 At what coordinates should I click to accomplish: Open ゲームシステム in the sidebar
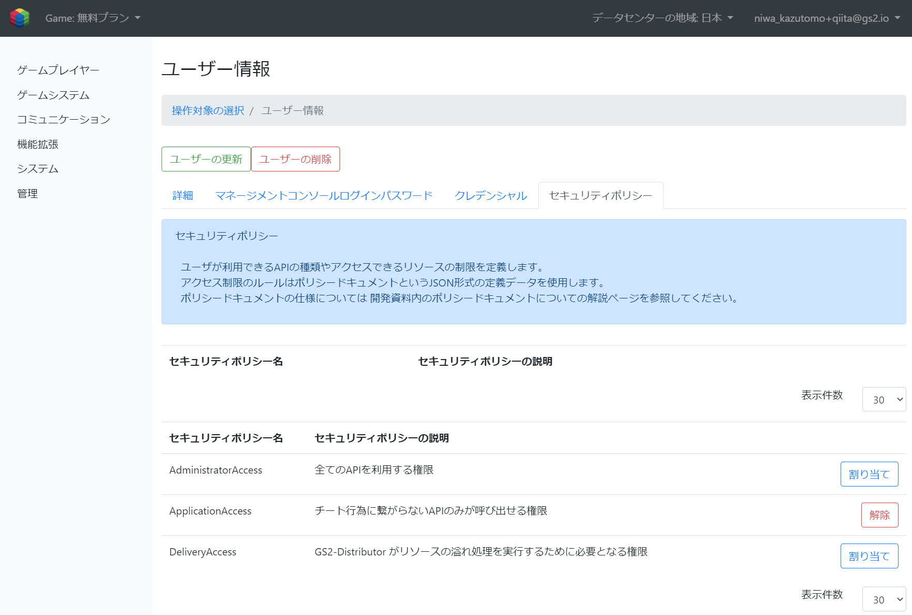(x=53, y=95)
